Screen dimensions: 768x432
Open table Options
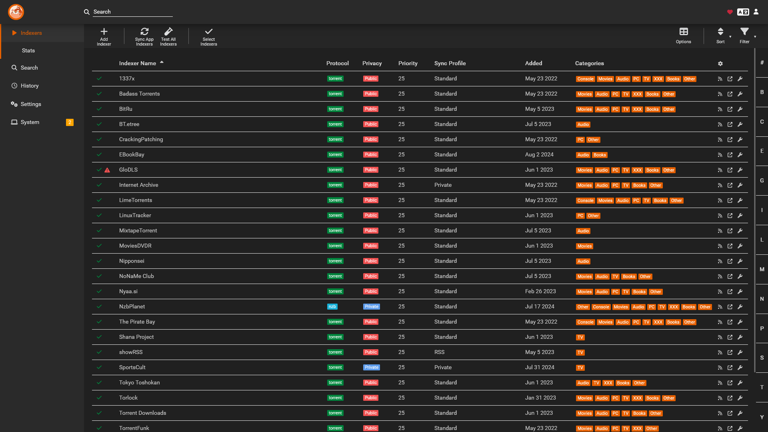pyautogui.click(x=684, y=36)
